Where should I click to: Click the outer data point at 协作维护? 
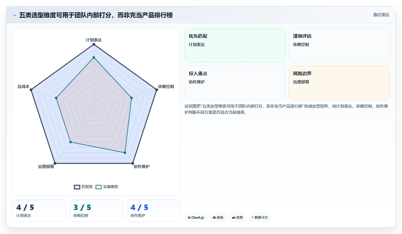point(133,163)
